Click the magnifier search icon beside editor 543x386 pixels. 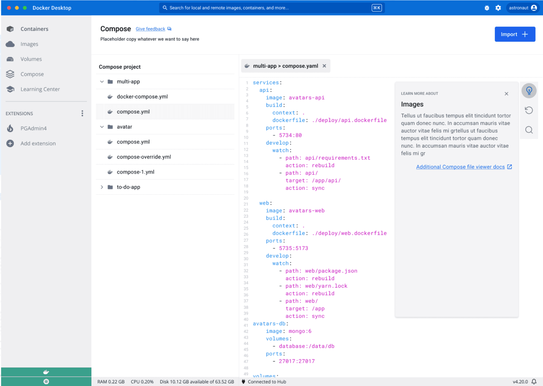tap(529, 130)
